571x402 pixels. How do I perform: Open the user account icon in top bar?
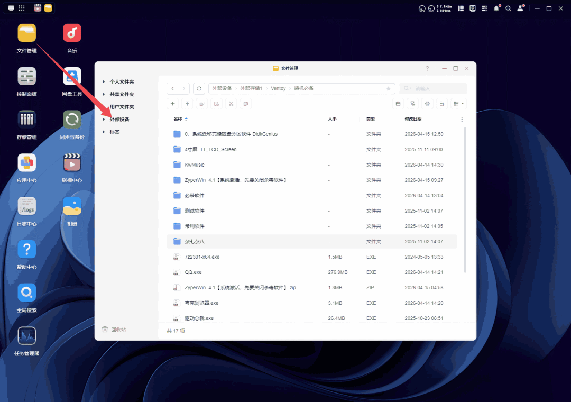(x=520, y=8)
